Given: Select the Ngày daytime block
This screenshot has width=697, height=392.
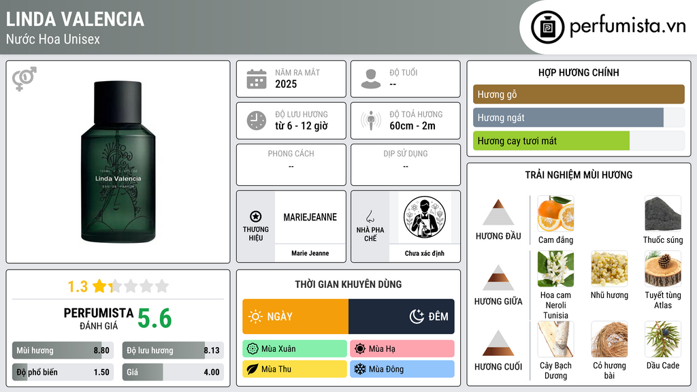Looking at the screenshot, I should pos(295,316).
